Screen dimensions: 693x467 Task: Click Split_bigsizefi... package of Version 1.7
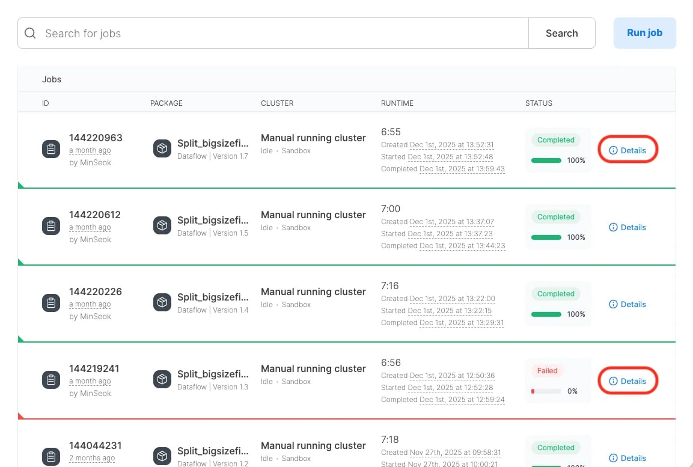click(x=213, y=143)
